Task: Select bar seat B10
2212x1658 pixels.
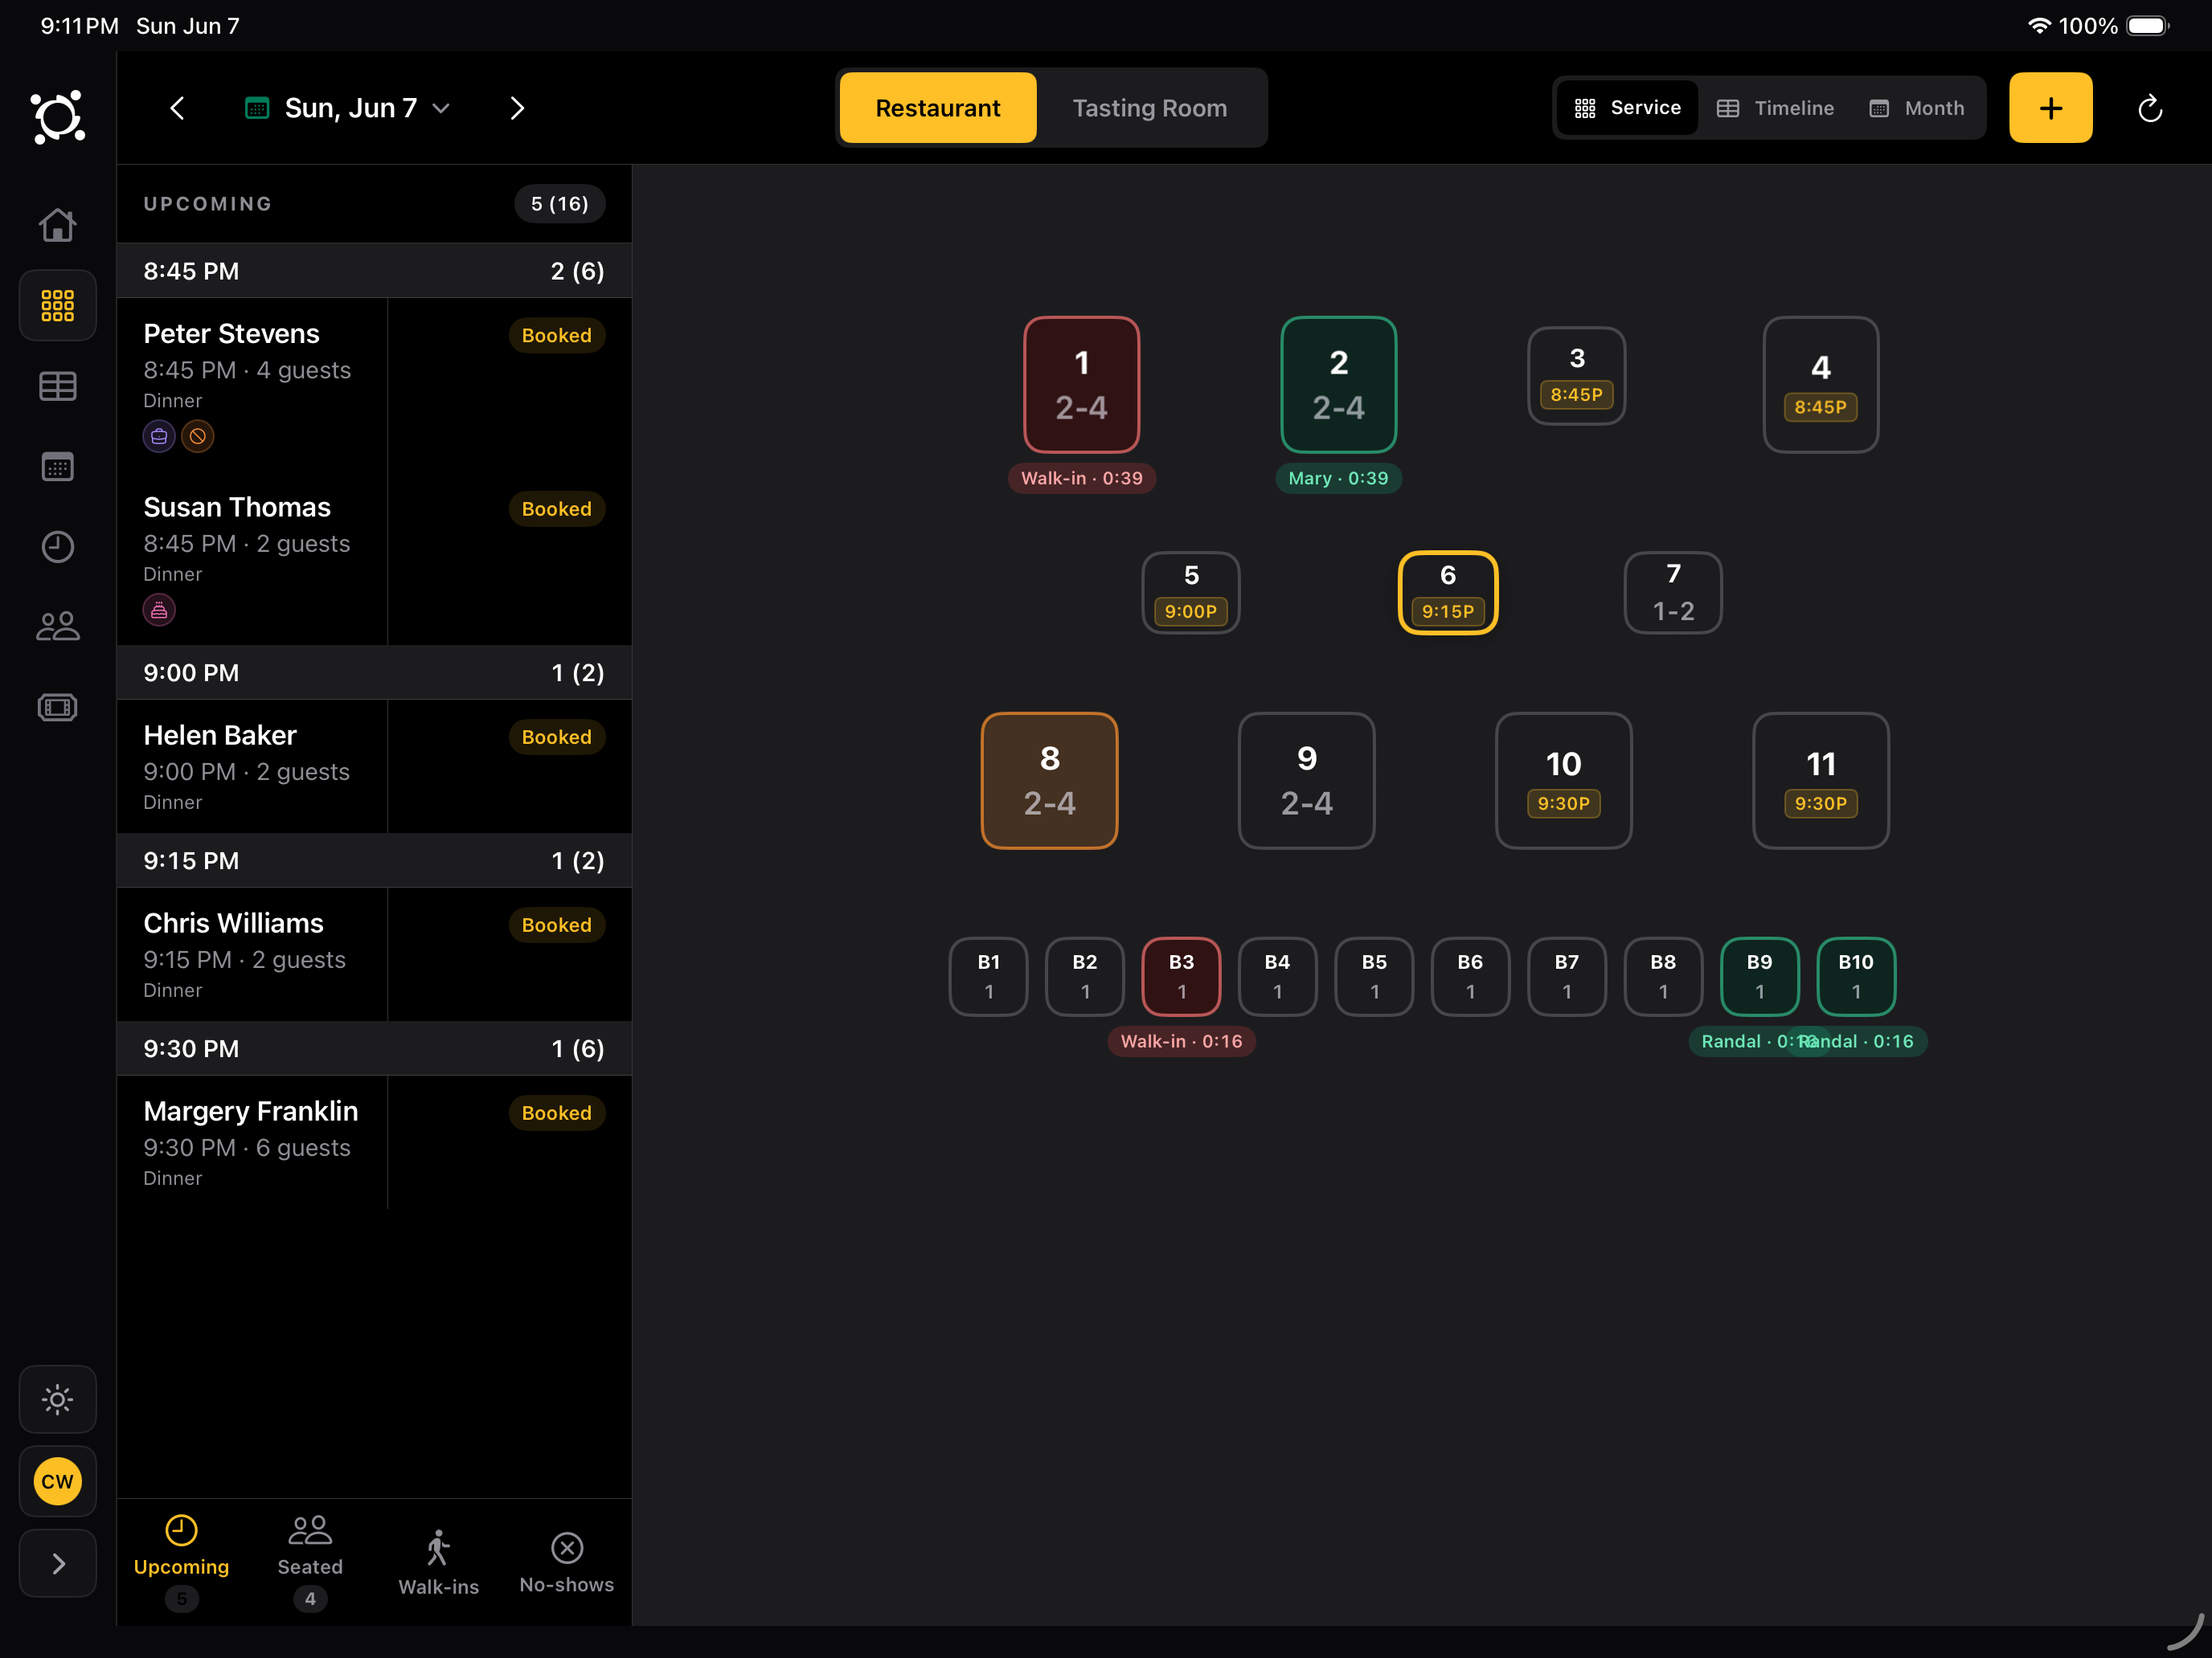Action: pyautogui.click(x=1856, y=977)
